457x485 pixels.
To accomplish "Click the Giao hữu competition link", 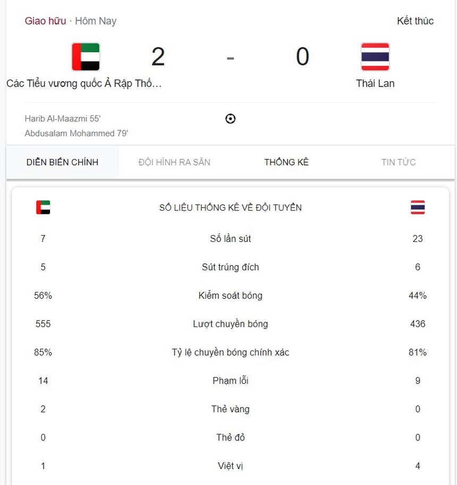I will [x=45, y=21].
